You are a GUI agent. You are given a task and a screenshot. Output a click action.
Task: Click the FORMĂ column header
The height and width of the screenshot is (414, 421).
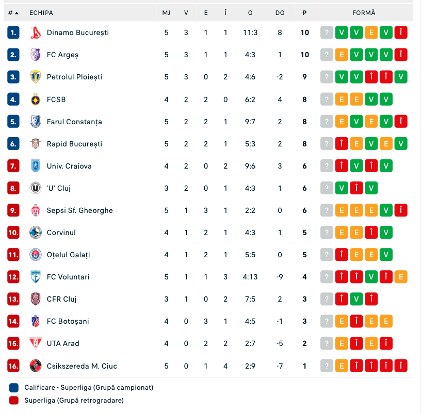(x=364, y=13)
